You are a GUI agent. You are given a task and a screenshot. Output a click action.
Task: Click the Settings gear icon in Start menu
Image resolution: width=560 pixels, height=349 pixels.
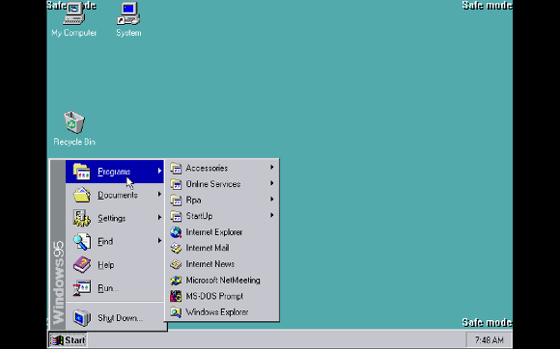pyautogui.click(x=82, y=218)
